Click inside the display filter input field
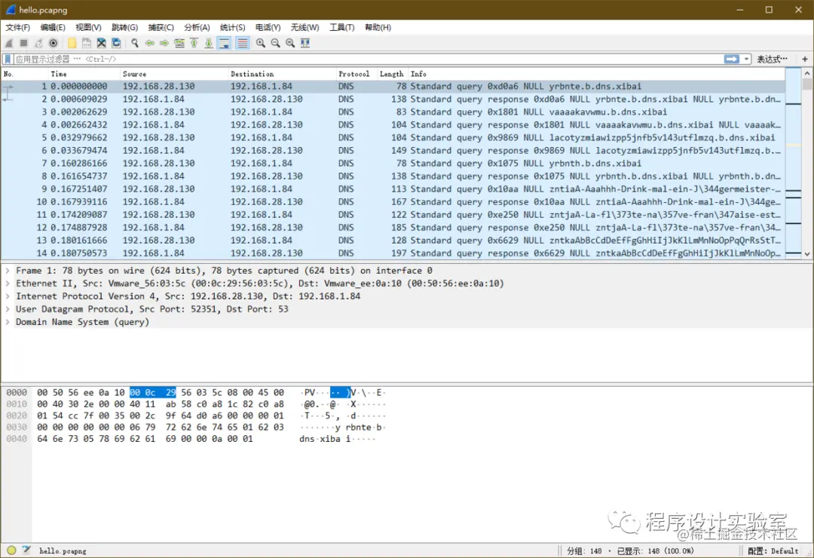Screen dimensions: 814x558 point(369,60)
